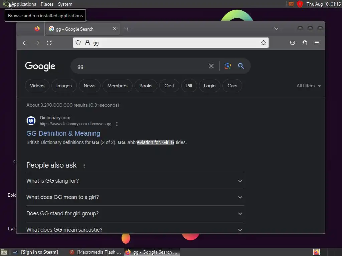
Task: Open the Firefox hamburger menu
Action: (x=317, y=43)
